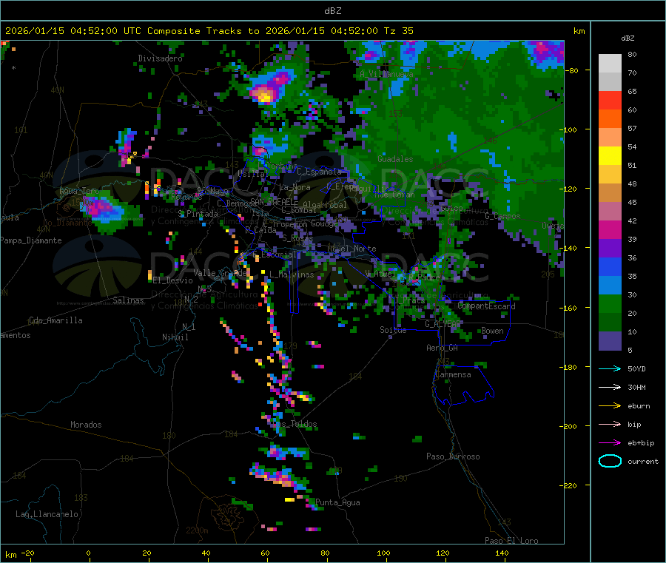Image resolution: width=666 pixels, height=563 pixels.
Task: Select the bright green 20-30 dBZ swatch
Action: click(610, 303)
